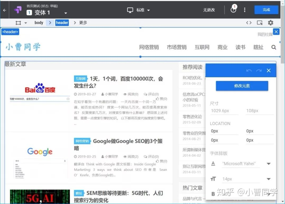Viewport: 285px width, 204px height.
Task: Click the undo arrow in editor panel
Action: pos(249,71)
